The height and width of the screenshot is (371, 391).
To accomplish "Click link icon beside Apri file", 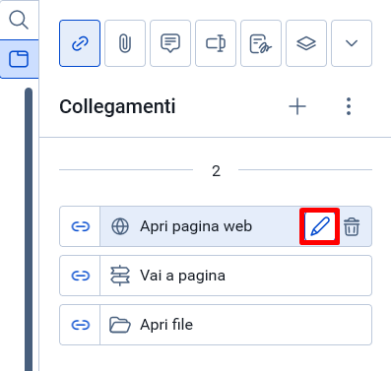I will [x=80, y=325].
